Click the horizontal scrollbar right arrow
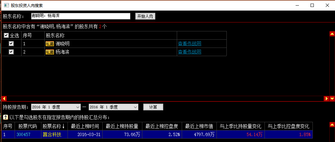This screenshot has height=142, width=335. 326,98
